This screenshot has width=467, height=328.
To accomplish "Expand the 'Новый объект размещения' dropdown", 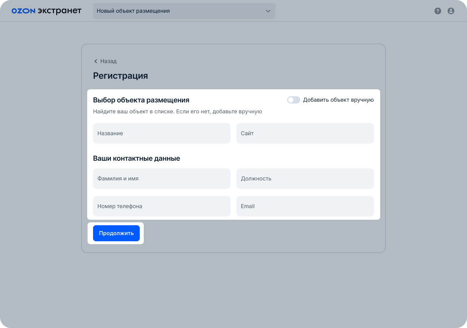I will click(x=184, y=11).
